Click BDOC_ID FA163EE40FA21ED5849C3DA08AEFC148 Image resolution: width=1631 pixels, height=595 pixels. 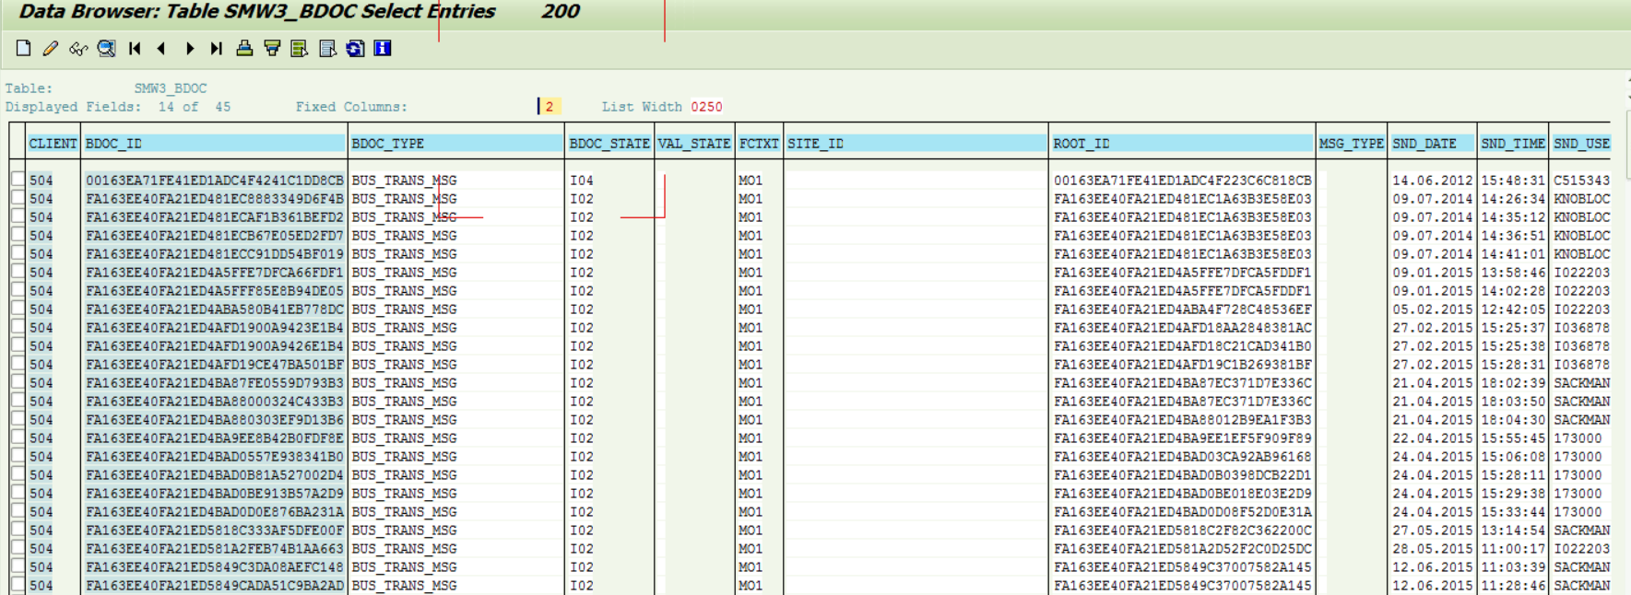click(214, 567)
